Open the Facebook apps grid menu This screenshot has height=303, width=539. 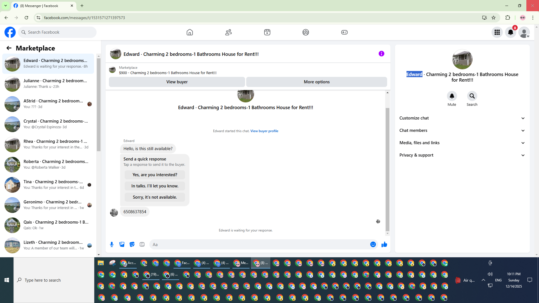497,32
